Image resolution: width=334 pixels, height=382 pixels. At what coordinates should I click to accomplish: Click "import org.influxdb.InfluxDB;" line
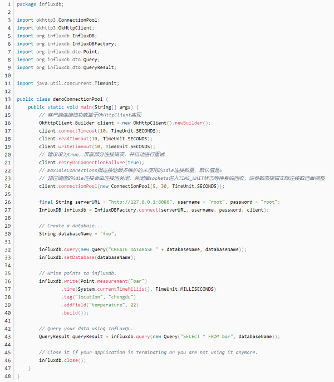point(57,36)
